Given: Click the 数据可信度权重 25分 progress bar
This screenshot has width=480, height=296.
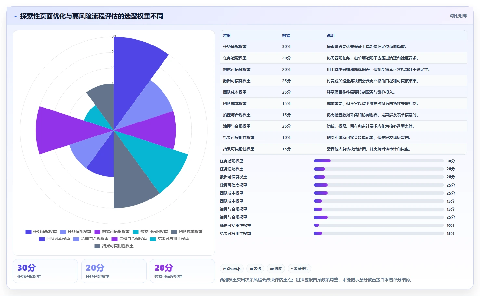Looking at the screenshot, I should [379, 185].
